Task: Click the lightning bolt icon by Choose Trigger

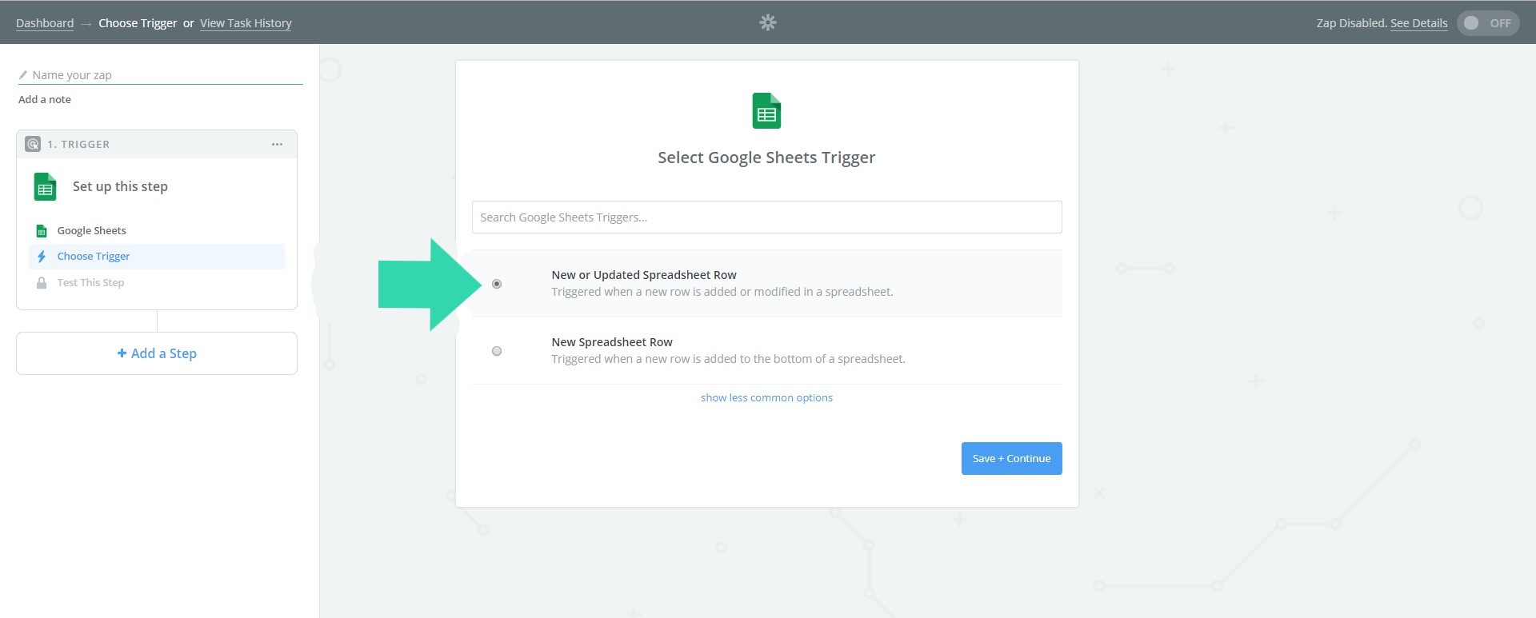Action: tap(42, 257)
